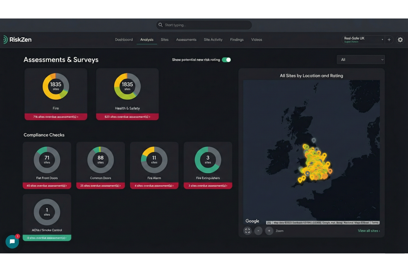Click the Health & Safety donut chart
The height and width of the screenshot is (272, 408).
pos(127,86)
